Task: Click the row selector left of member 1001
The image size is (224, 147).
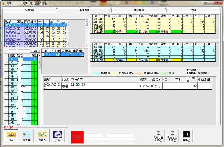Action: [6, 59]
